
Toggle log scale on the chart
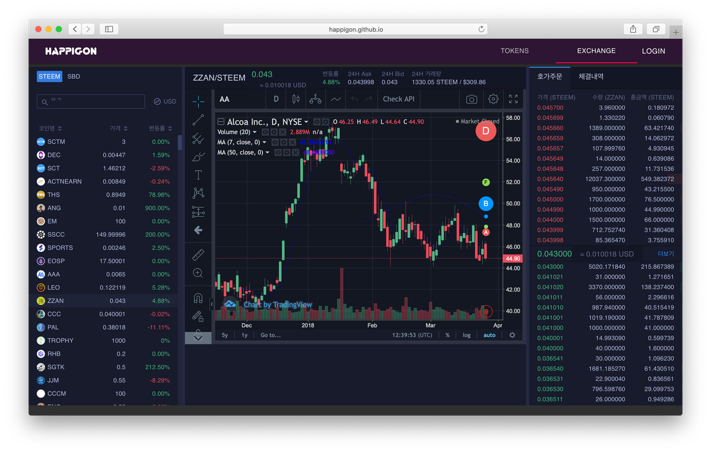(x=467, y=335)
